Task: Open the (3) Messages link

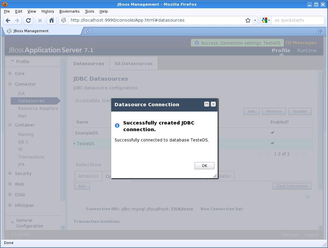Action: coord(301,42)
